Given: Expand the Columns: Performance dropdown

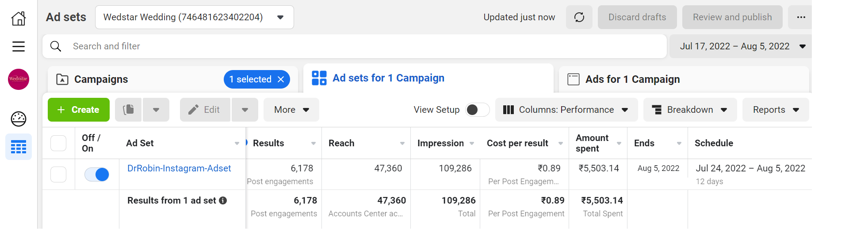Looking at the screenshot, I should click(566, 110).
